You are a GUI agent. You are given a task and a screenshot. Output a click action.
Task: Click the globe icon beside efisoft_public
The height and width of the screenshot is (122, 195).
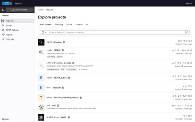click(69, 78)
